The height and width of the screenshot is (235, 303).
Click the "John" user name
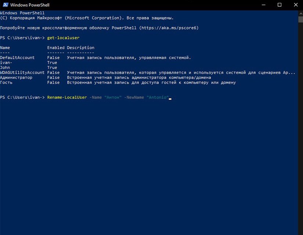coord(5,68)
